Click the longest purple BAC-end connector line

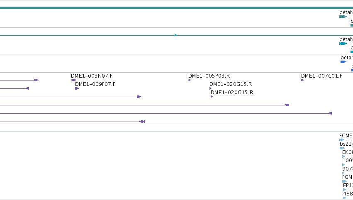[164, 113]
